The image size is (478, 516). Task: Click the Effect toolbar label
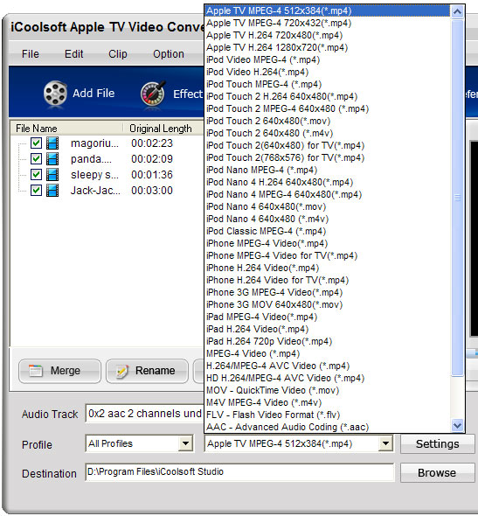tap(188, 94)
